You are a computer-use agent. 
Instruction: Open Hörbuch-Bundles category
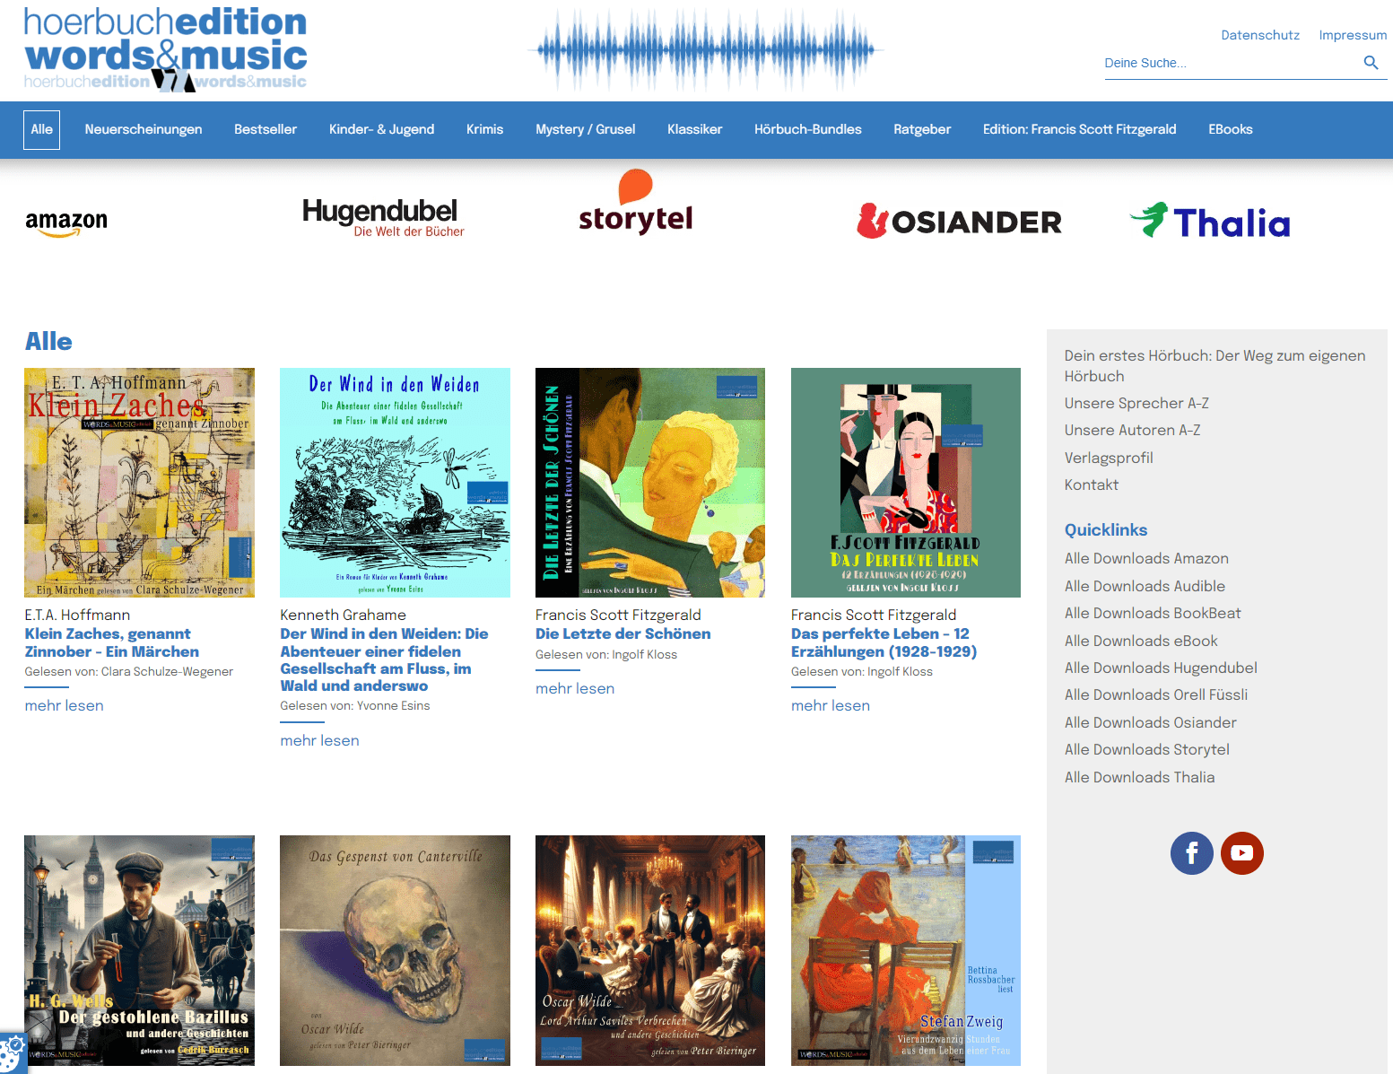tap(807, 129)
